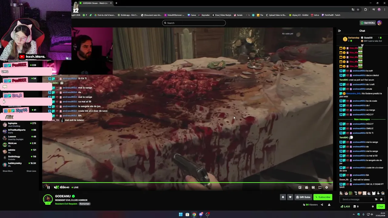
Task: Open the FitchFox89 - Twitch bookmark
Action: point(331,15)
